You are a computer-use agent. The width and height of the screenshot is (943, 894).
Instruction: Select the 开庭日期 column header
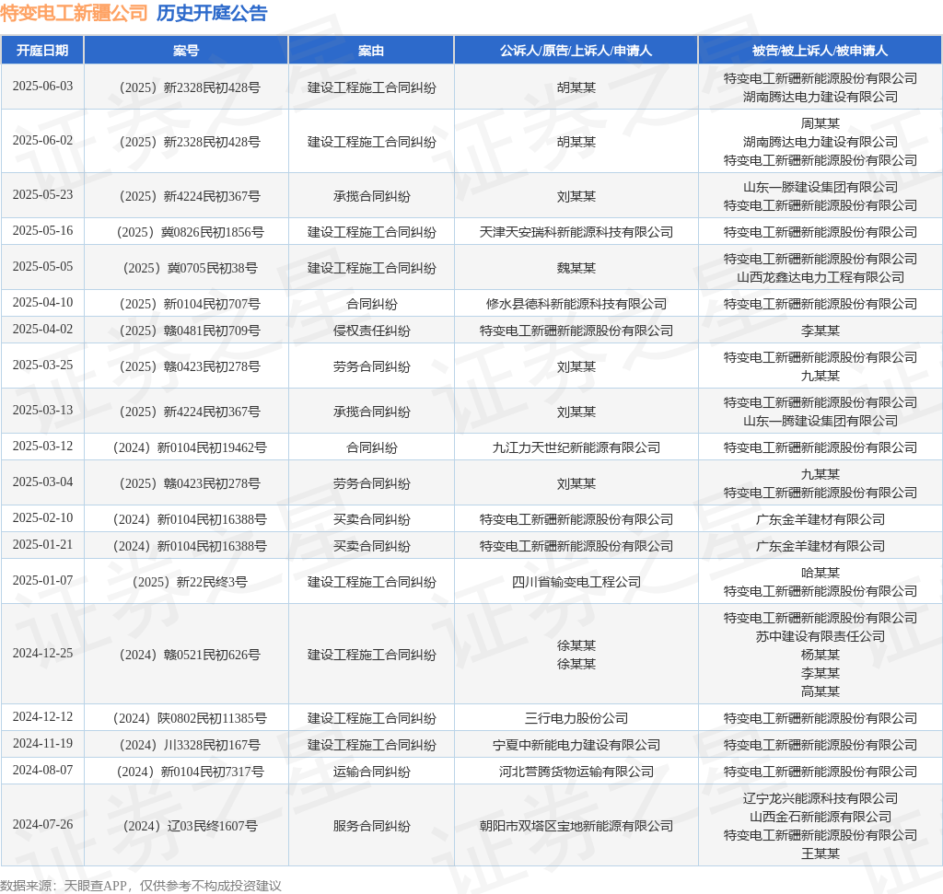tap(42, 51)
